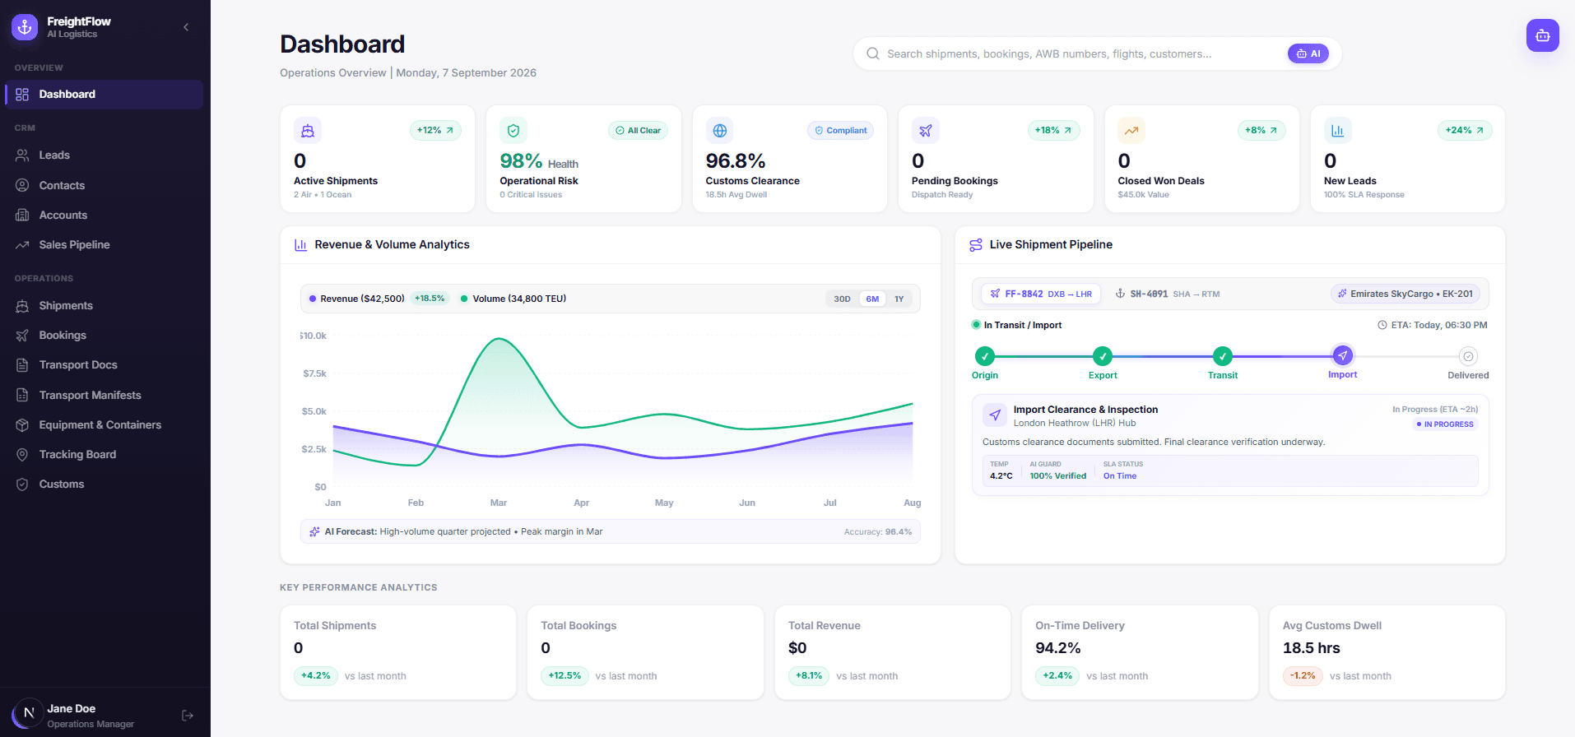Switch to shipment FF-8842 DXB–LHR tab

[x=1041, y=294]
